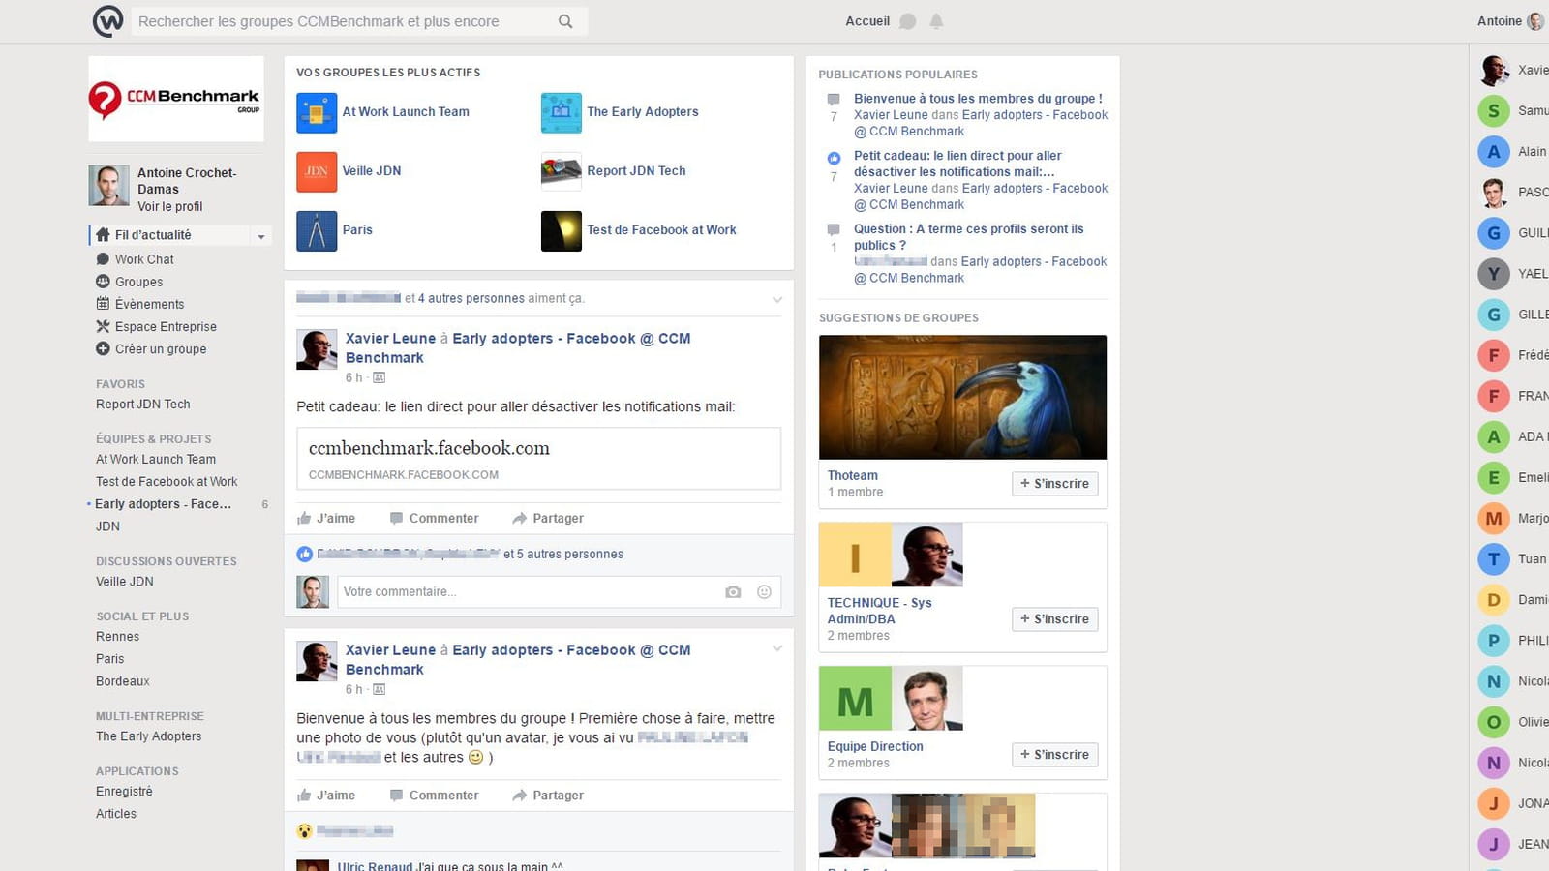Open the Paris group icon
Image resolution: width=1549 pixels, height=871 pixels.
(x=317, y=230)
